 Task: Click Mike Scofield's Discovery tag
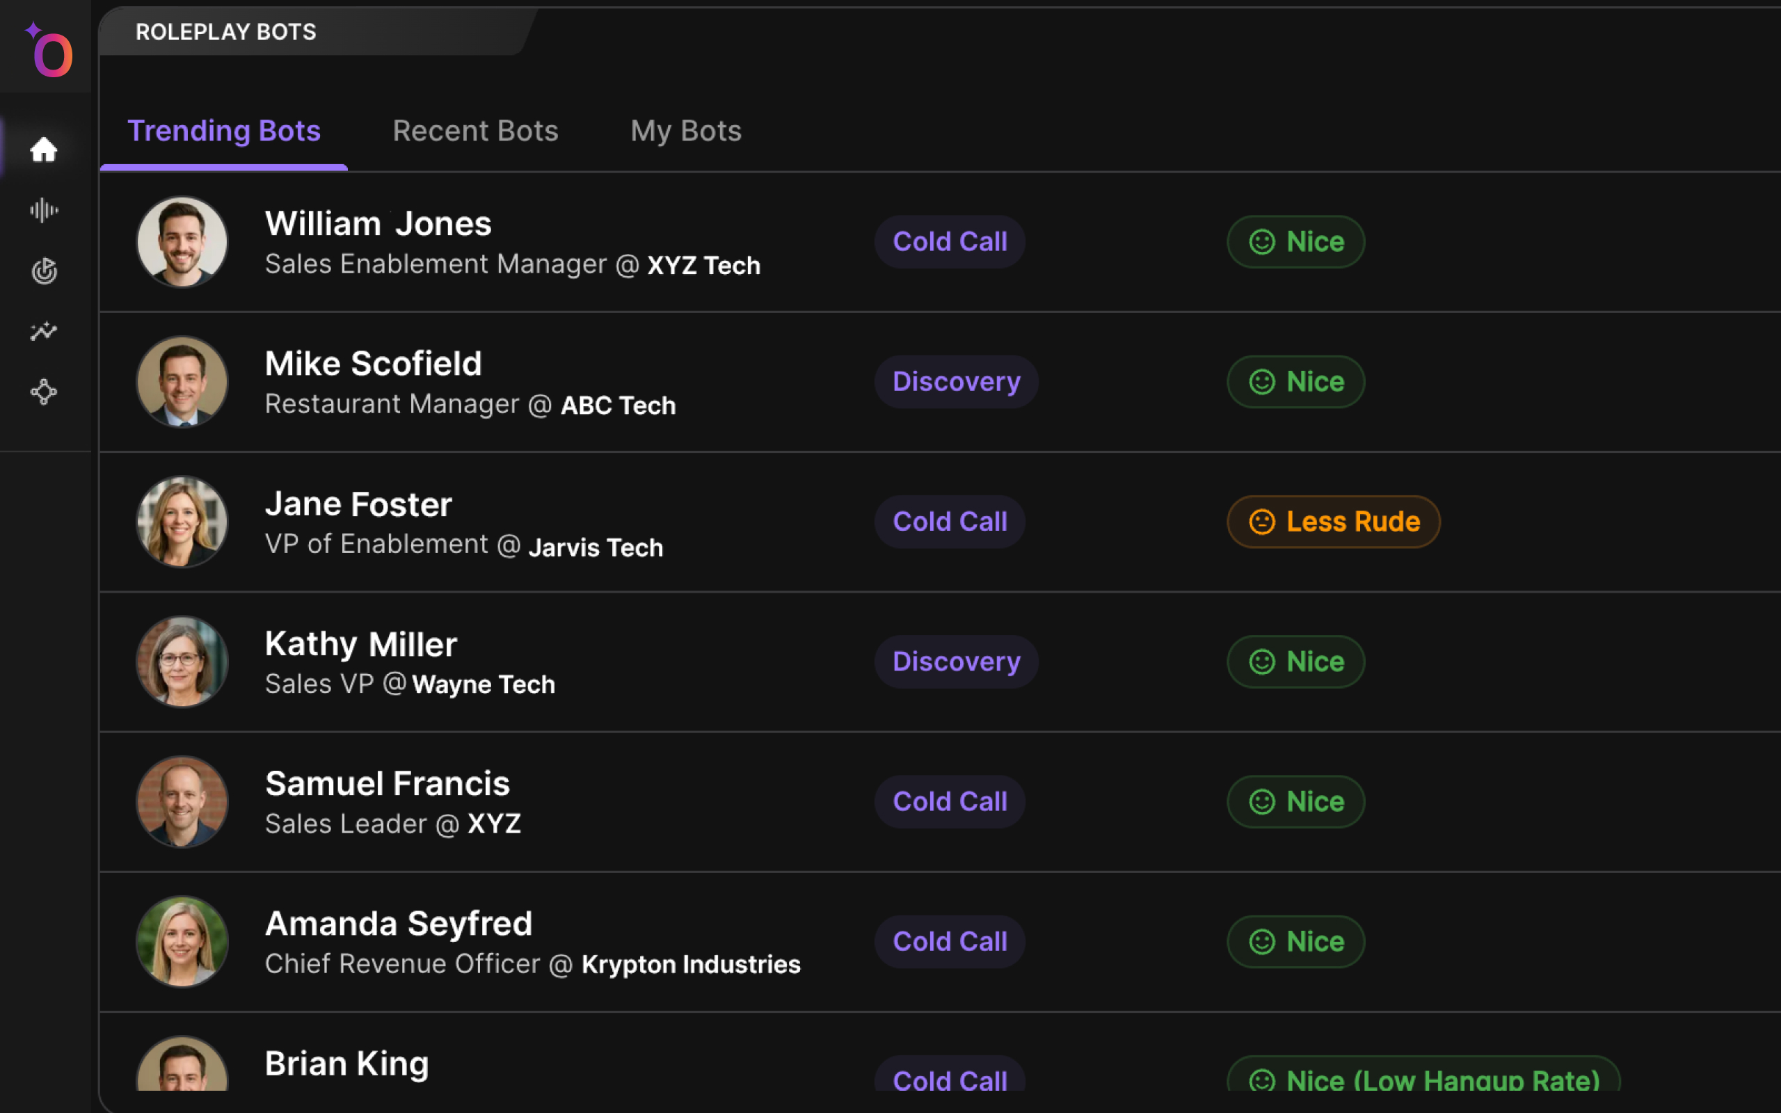[956, 381]
